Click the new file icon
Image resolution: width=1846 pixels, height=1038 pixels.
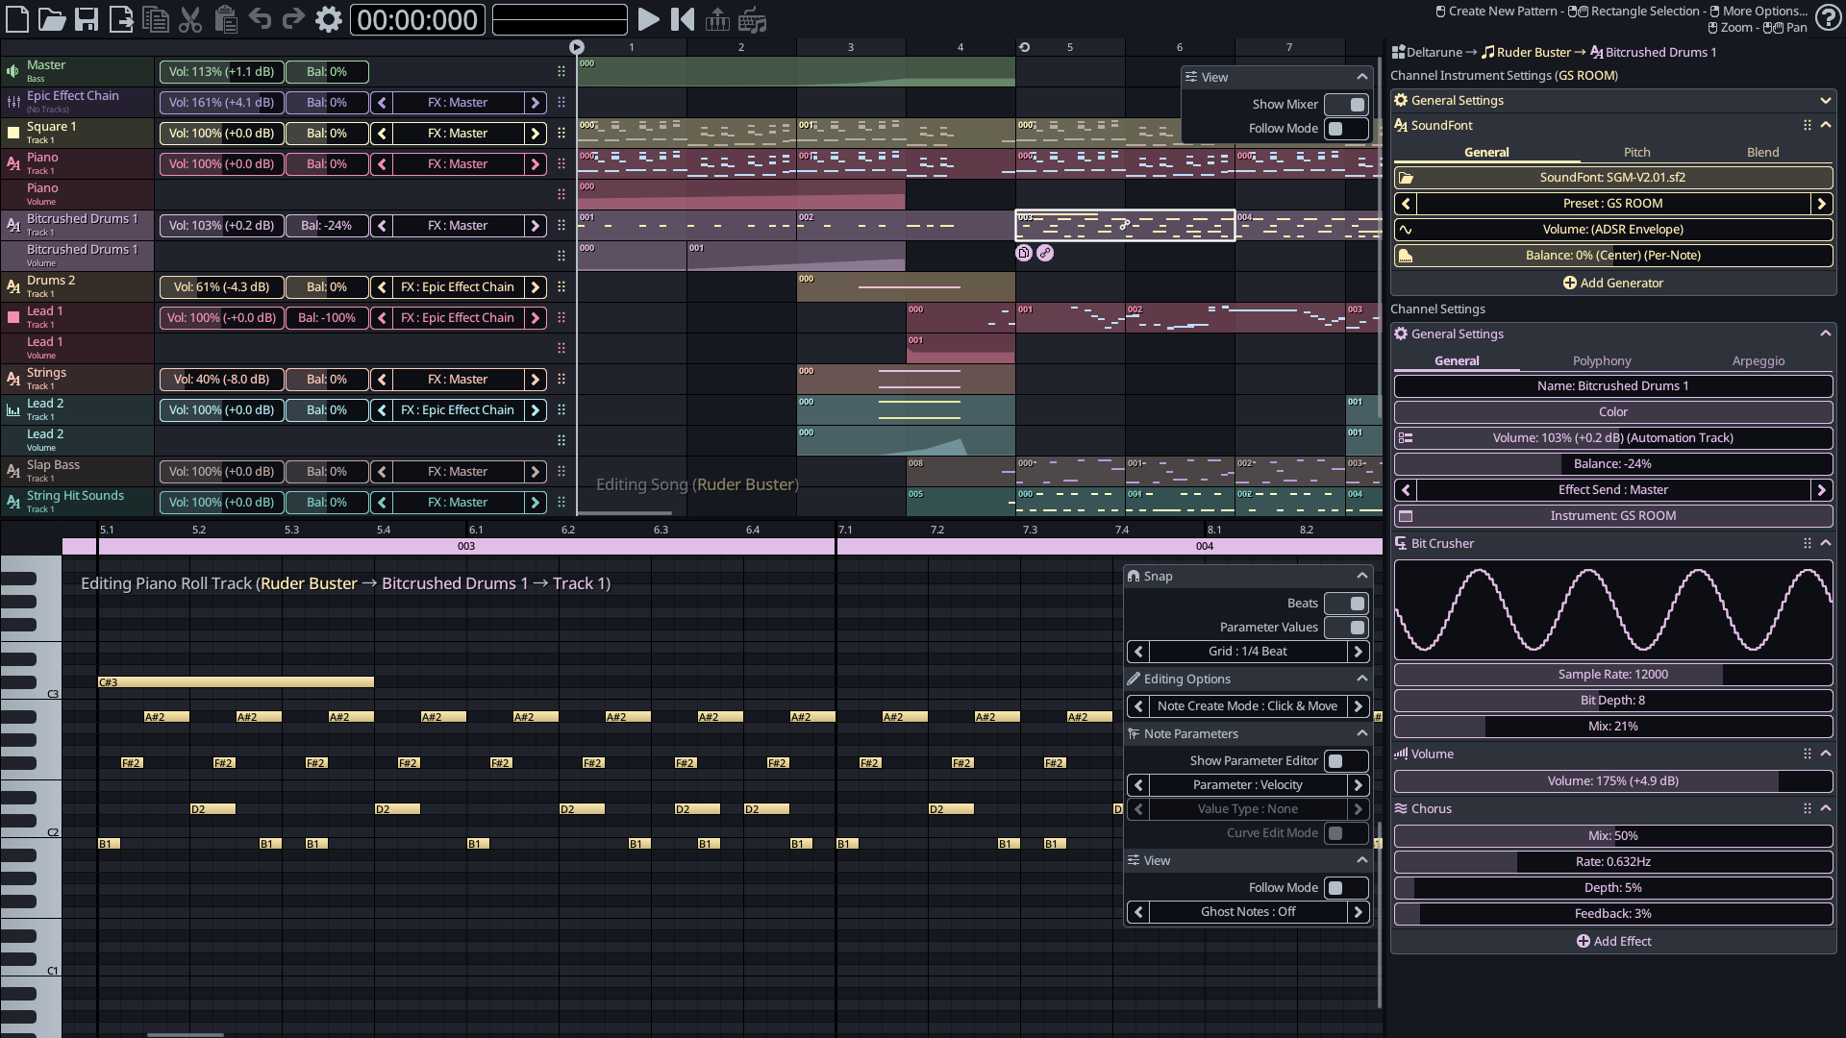pos(18,19)
